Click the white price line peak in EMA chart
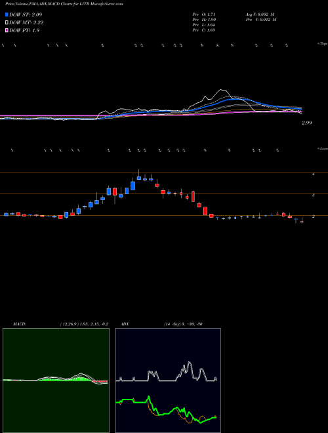The height and width of the screenshot is (433, 328). point(221,90)
